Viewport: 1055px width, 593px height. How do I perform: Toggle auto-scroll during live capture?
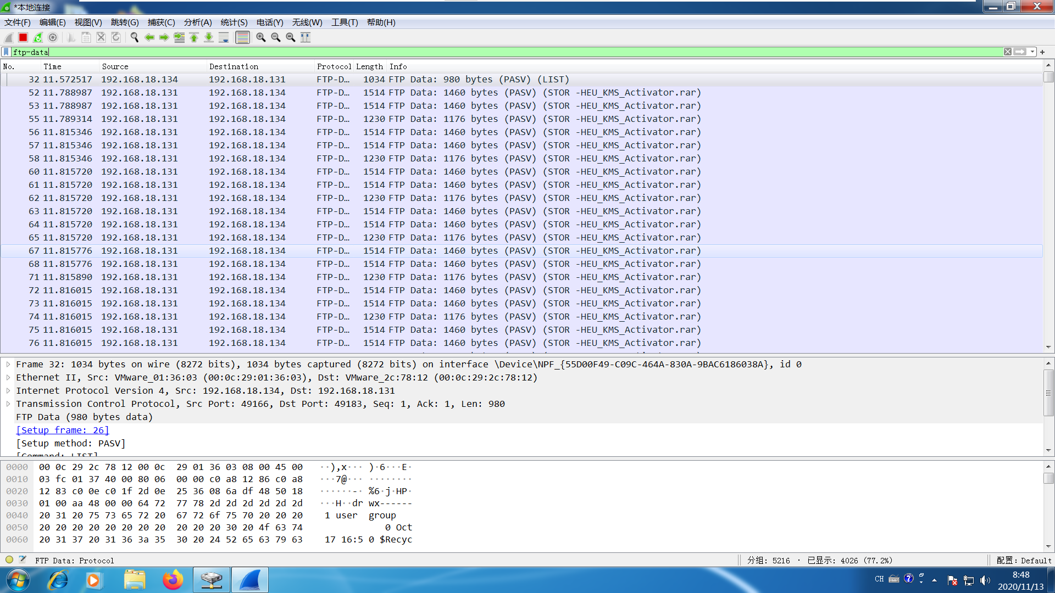click(224, 37)
